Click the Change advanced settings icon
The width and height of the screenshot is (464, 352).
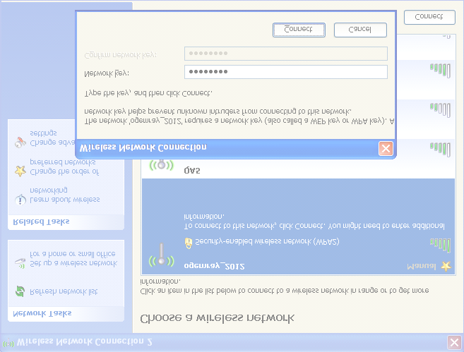coord(20,142)
